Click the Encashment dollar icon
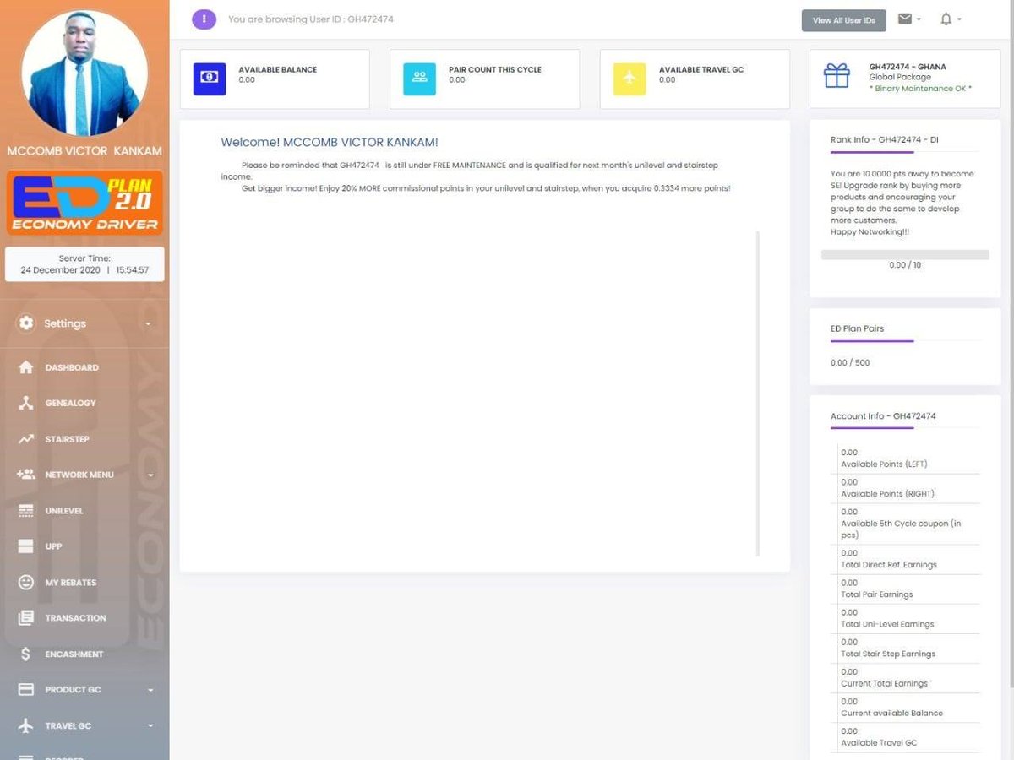Screen dimensions: 1014x760 [26, 654]
